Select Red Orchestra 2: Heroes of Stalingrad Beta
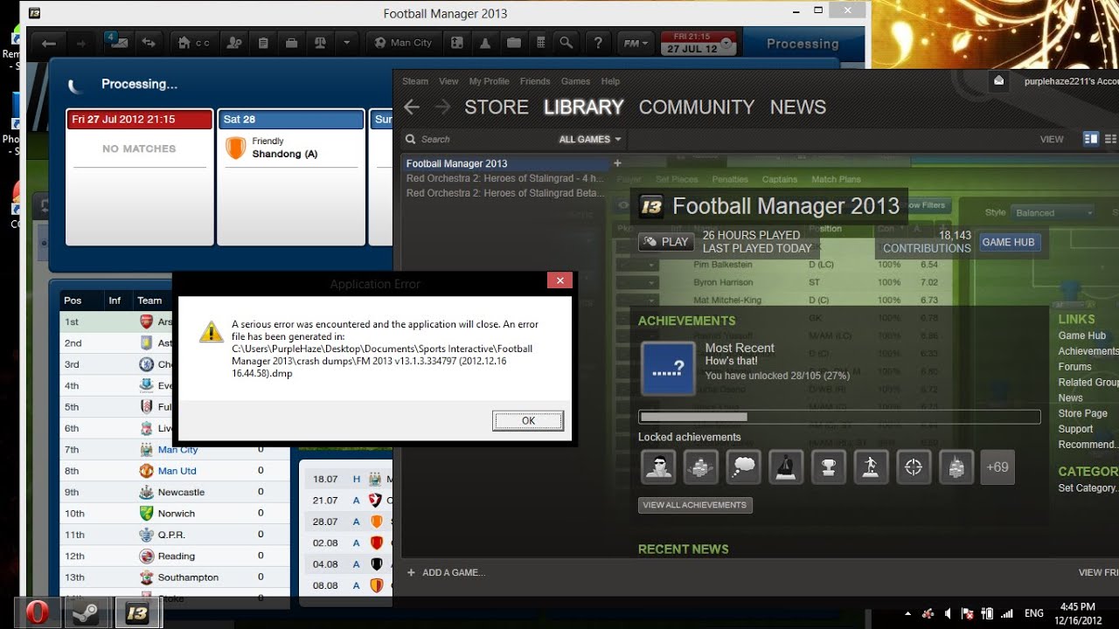The image size is (1119, 629). tap(504, 193)
